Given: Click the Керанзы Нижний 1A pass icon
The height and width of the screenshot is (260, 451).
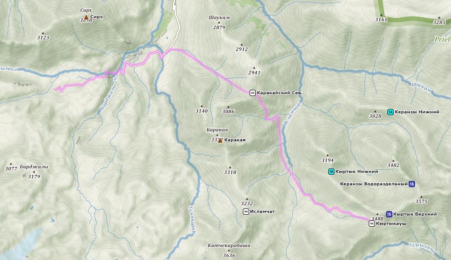Looking at the screenshot, I should coord(390,112).
